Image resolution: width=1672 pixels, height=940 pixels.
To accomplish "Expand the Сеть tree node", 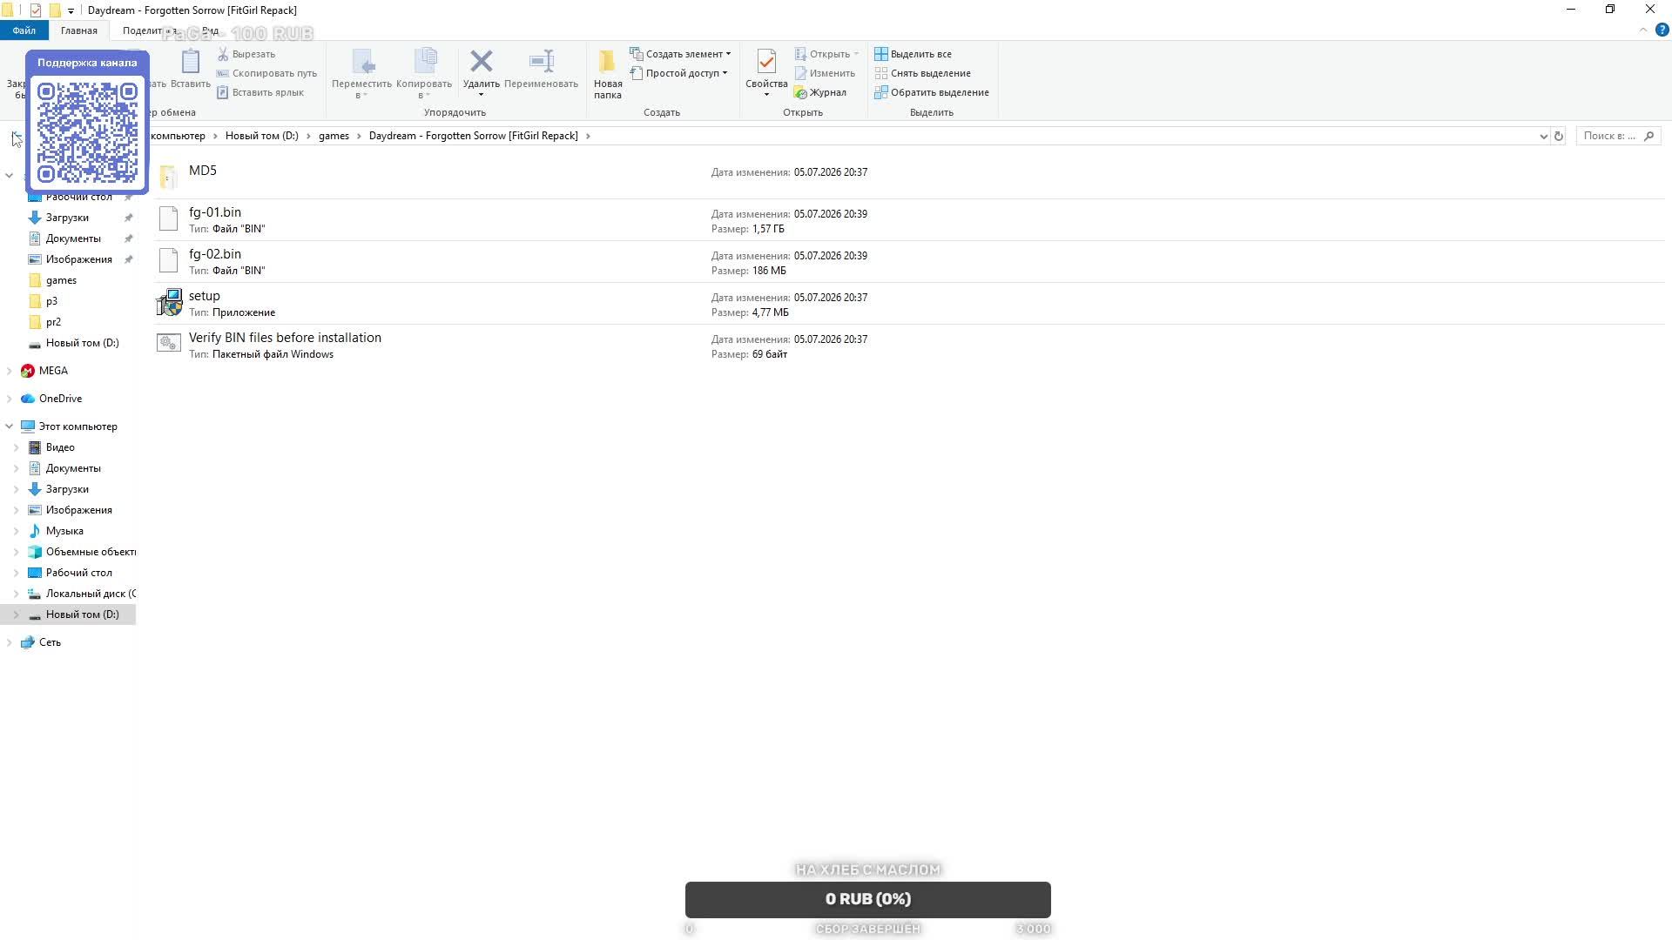I will (10, 642).
